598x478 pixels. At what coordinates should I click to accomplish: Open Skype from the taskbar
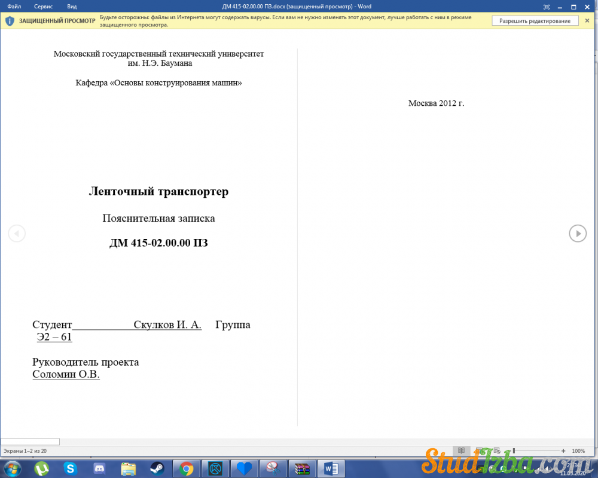tap(70, 468)
